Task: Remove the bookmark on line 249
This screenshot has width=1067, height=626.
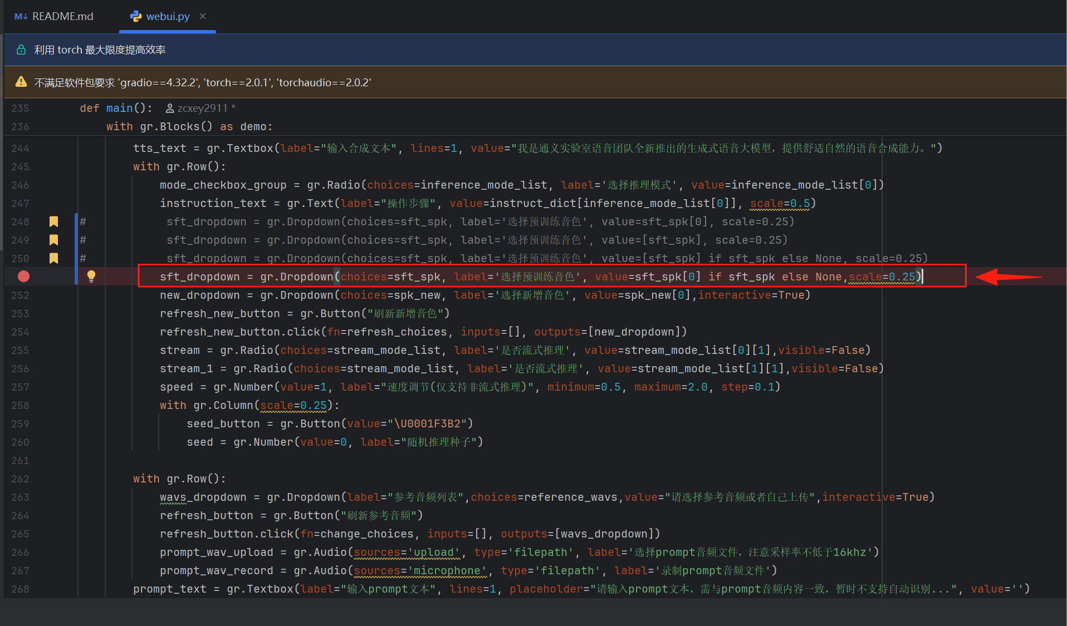Action: 53,240
